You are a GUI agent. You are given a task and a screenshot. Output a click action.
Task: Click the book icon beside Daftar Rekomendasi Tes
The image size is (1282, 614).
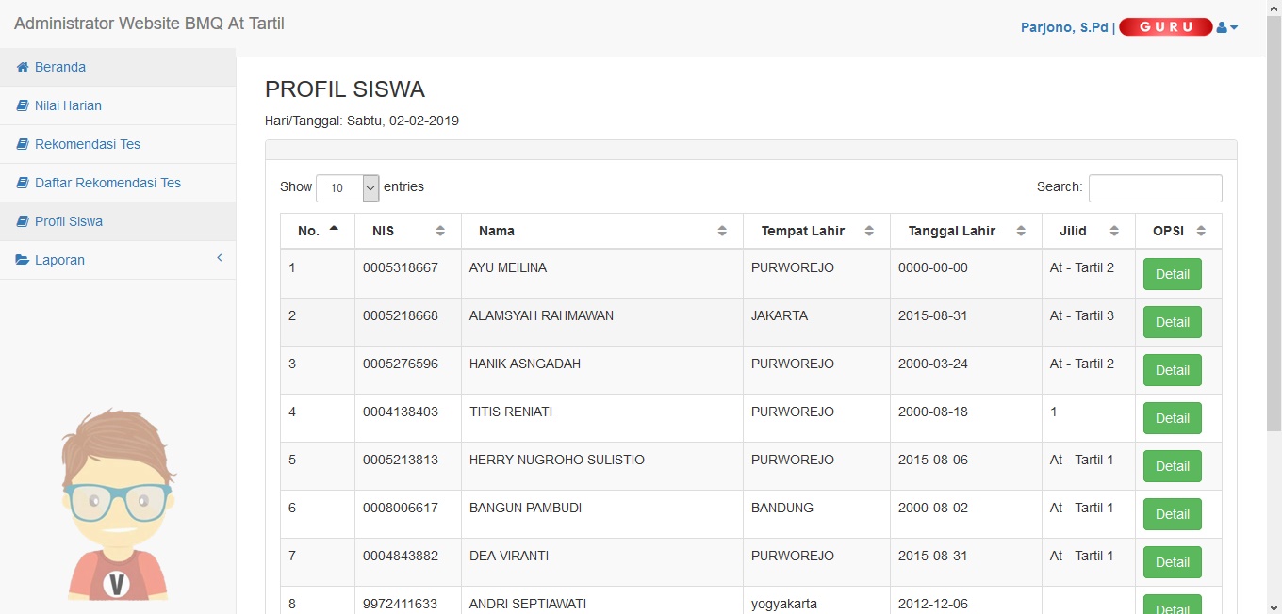tap(23, 183)
